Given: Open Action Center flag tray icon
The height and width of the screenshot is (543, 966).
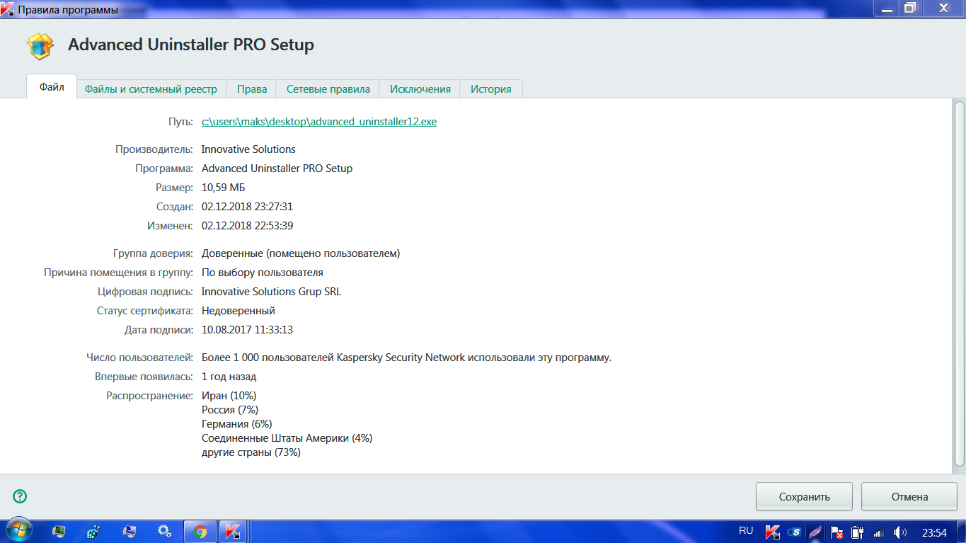Looking at the screenshot, I should (836, 532).
